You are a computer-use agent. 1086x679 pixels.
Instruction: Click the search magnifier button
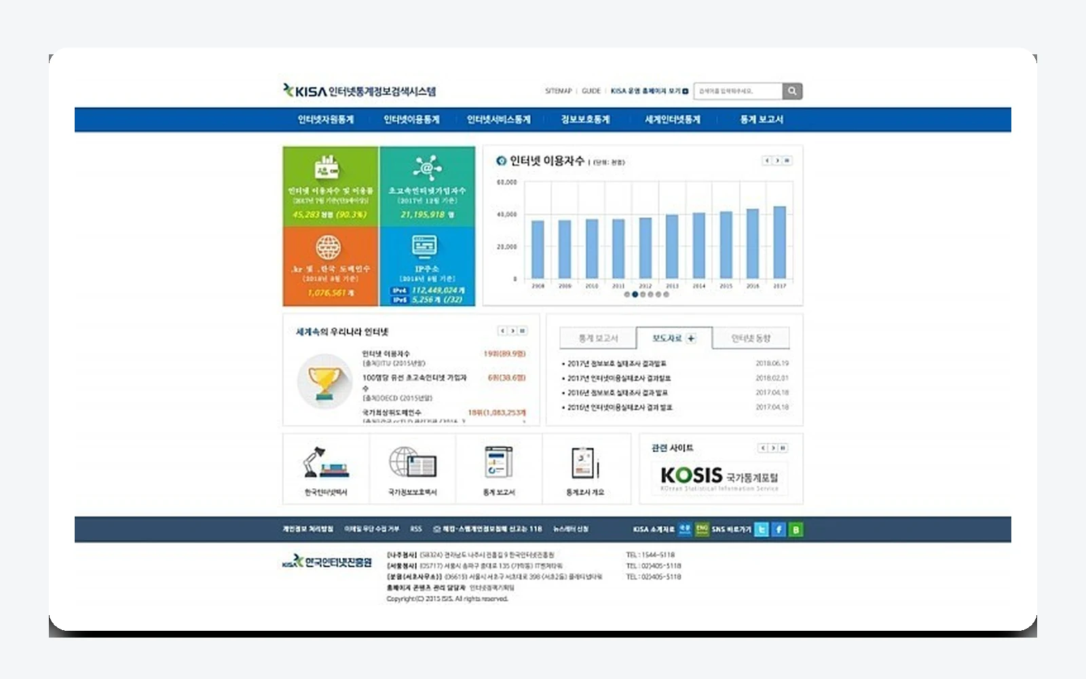(792, 91)
